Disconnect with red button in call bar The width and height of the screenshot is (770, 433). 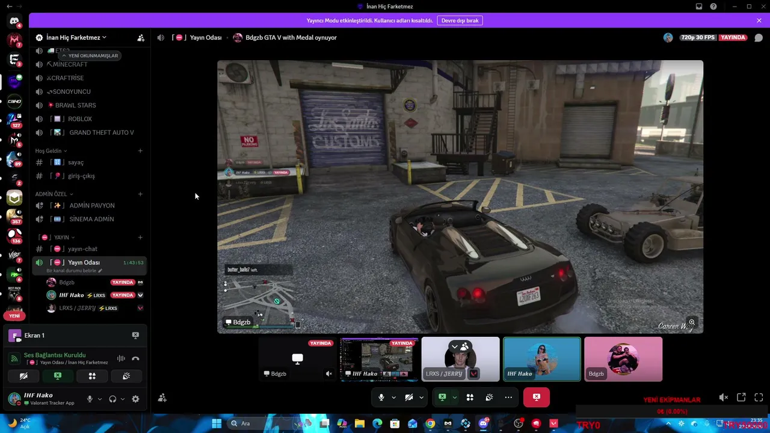coord(536,397)
